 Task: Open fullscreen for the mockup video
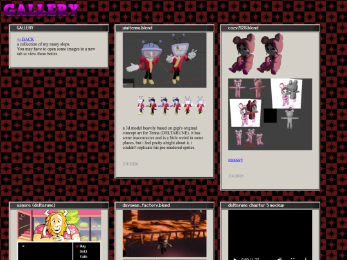click(292, 259)
